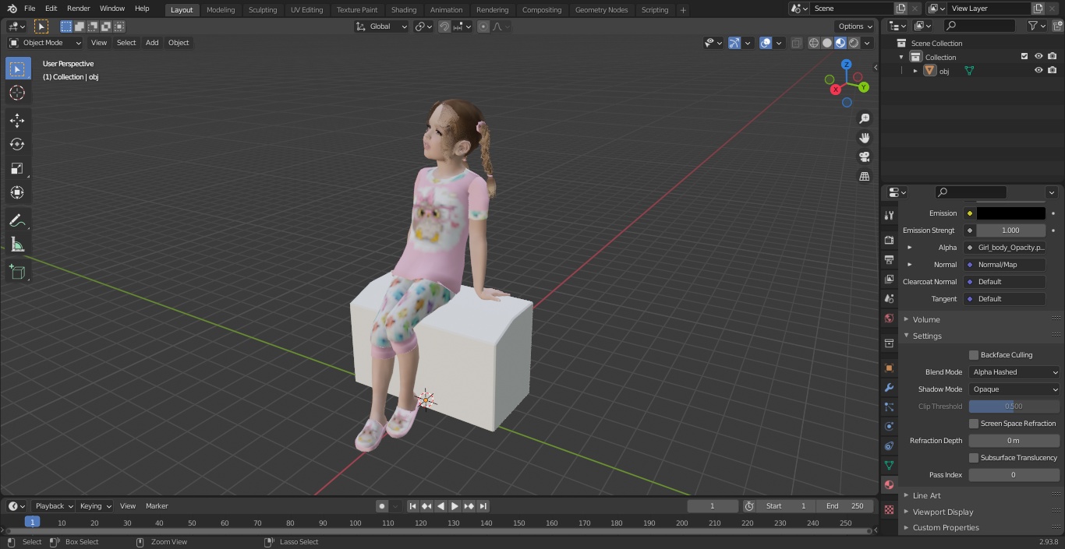Hide obj in viewport via eye icon
Image resolution: width=1065 pixels, height=549 pixels.
tap(1038, 70)
